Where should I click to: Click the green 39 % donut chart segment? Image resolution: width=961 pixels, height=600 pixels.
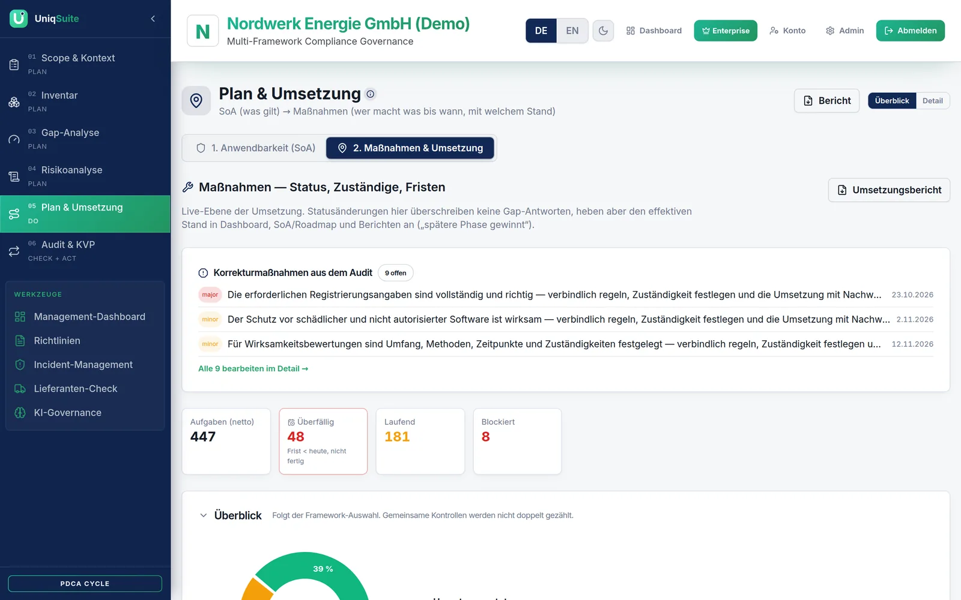[323, 569]
